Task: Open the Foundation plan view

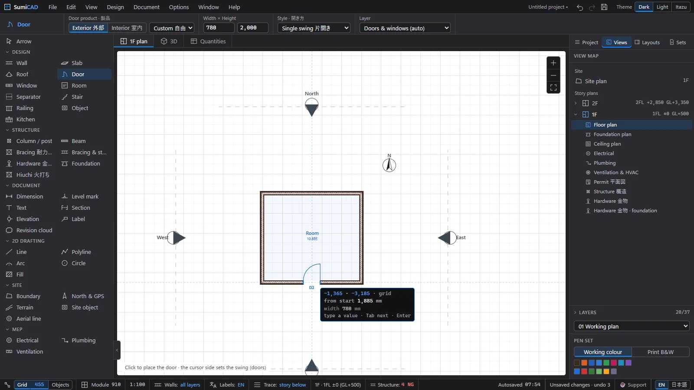Action: (612, 134)
